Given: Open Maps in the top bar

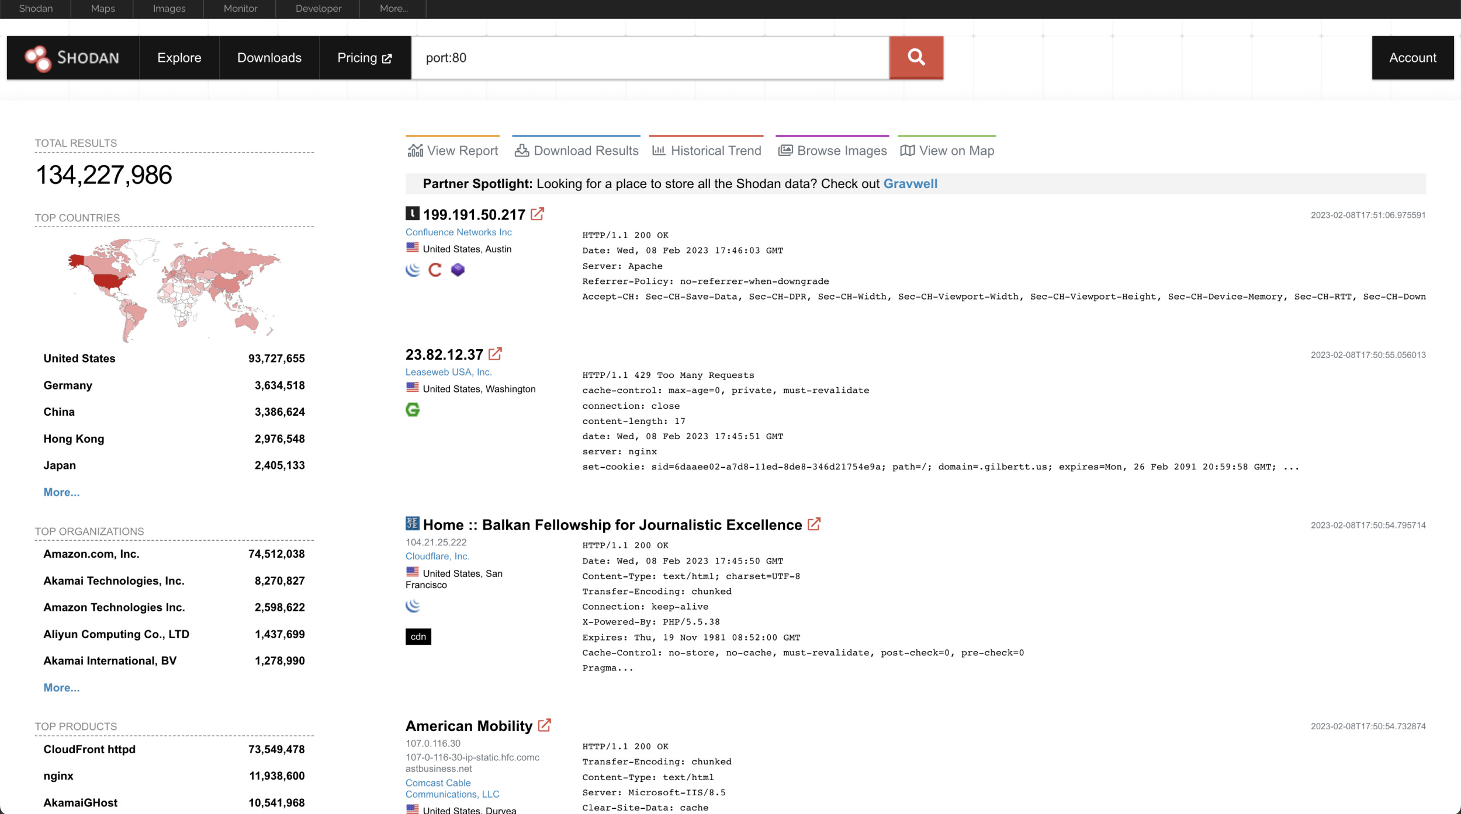Looking at the screenshot, I should 103,9.
